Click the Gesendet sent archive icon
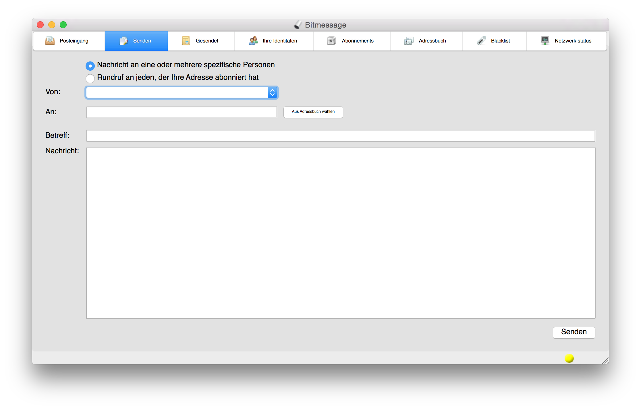The image size is (641, 410). pyautogui.click(x=186, y=41)
